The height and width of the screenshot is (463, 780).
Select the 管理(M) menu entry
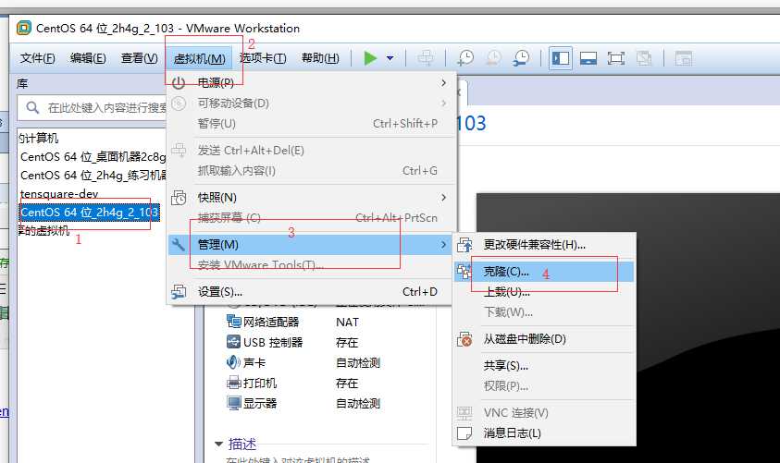(312, 244)
